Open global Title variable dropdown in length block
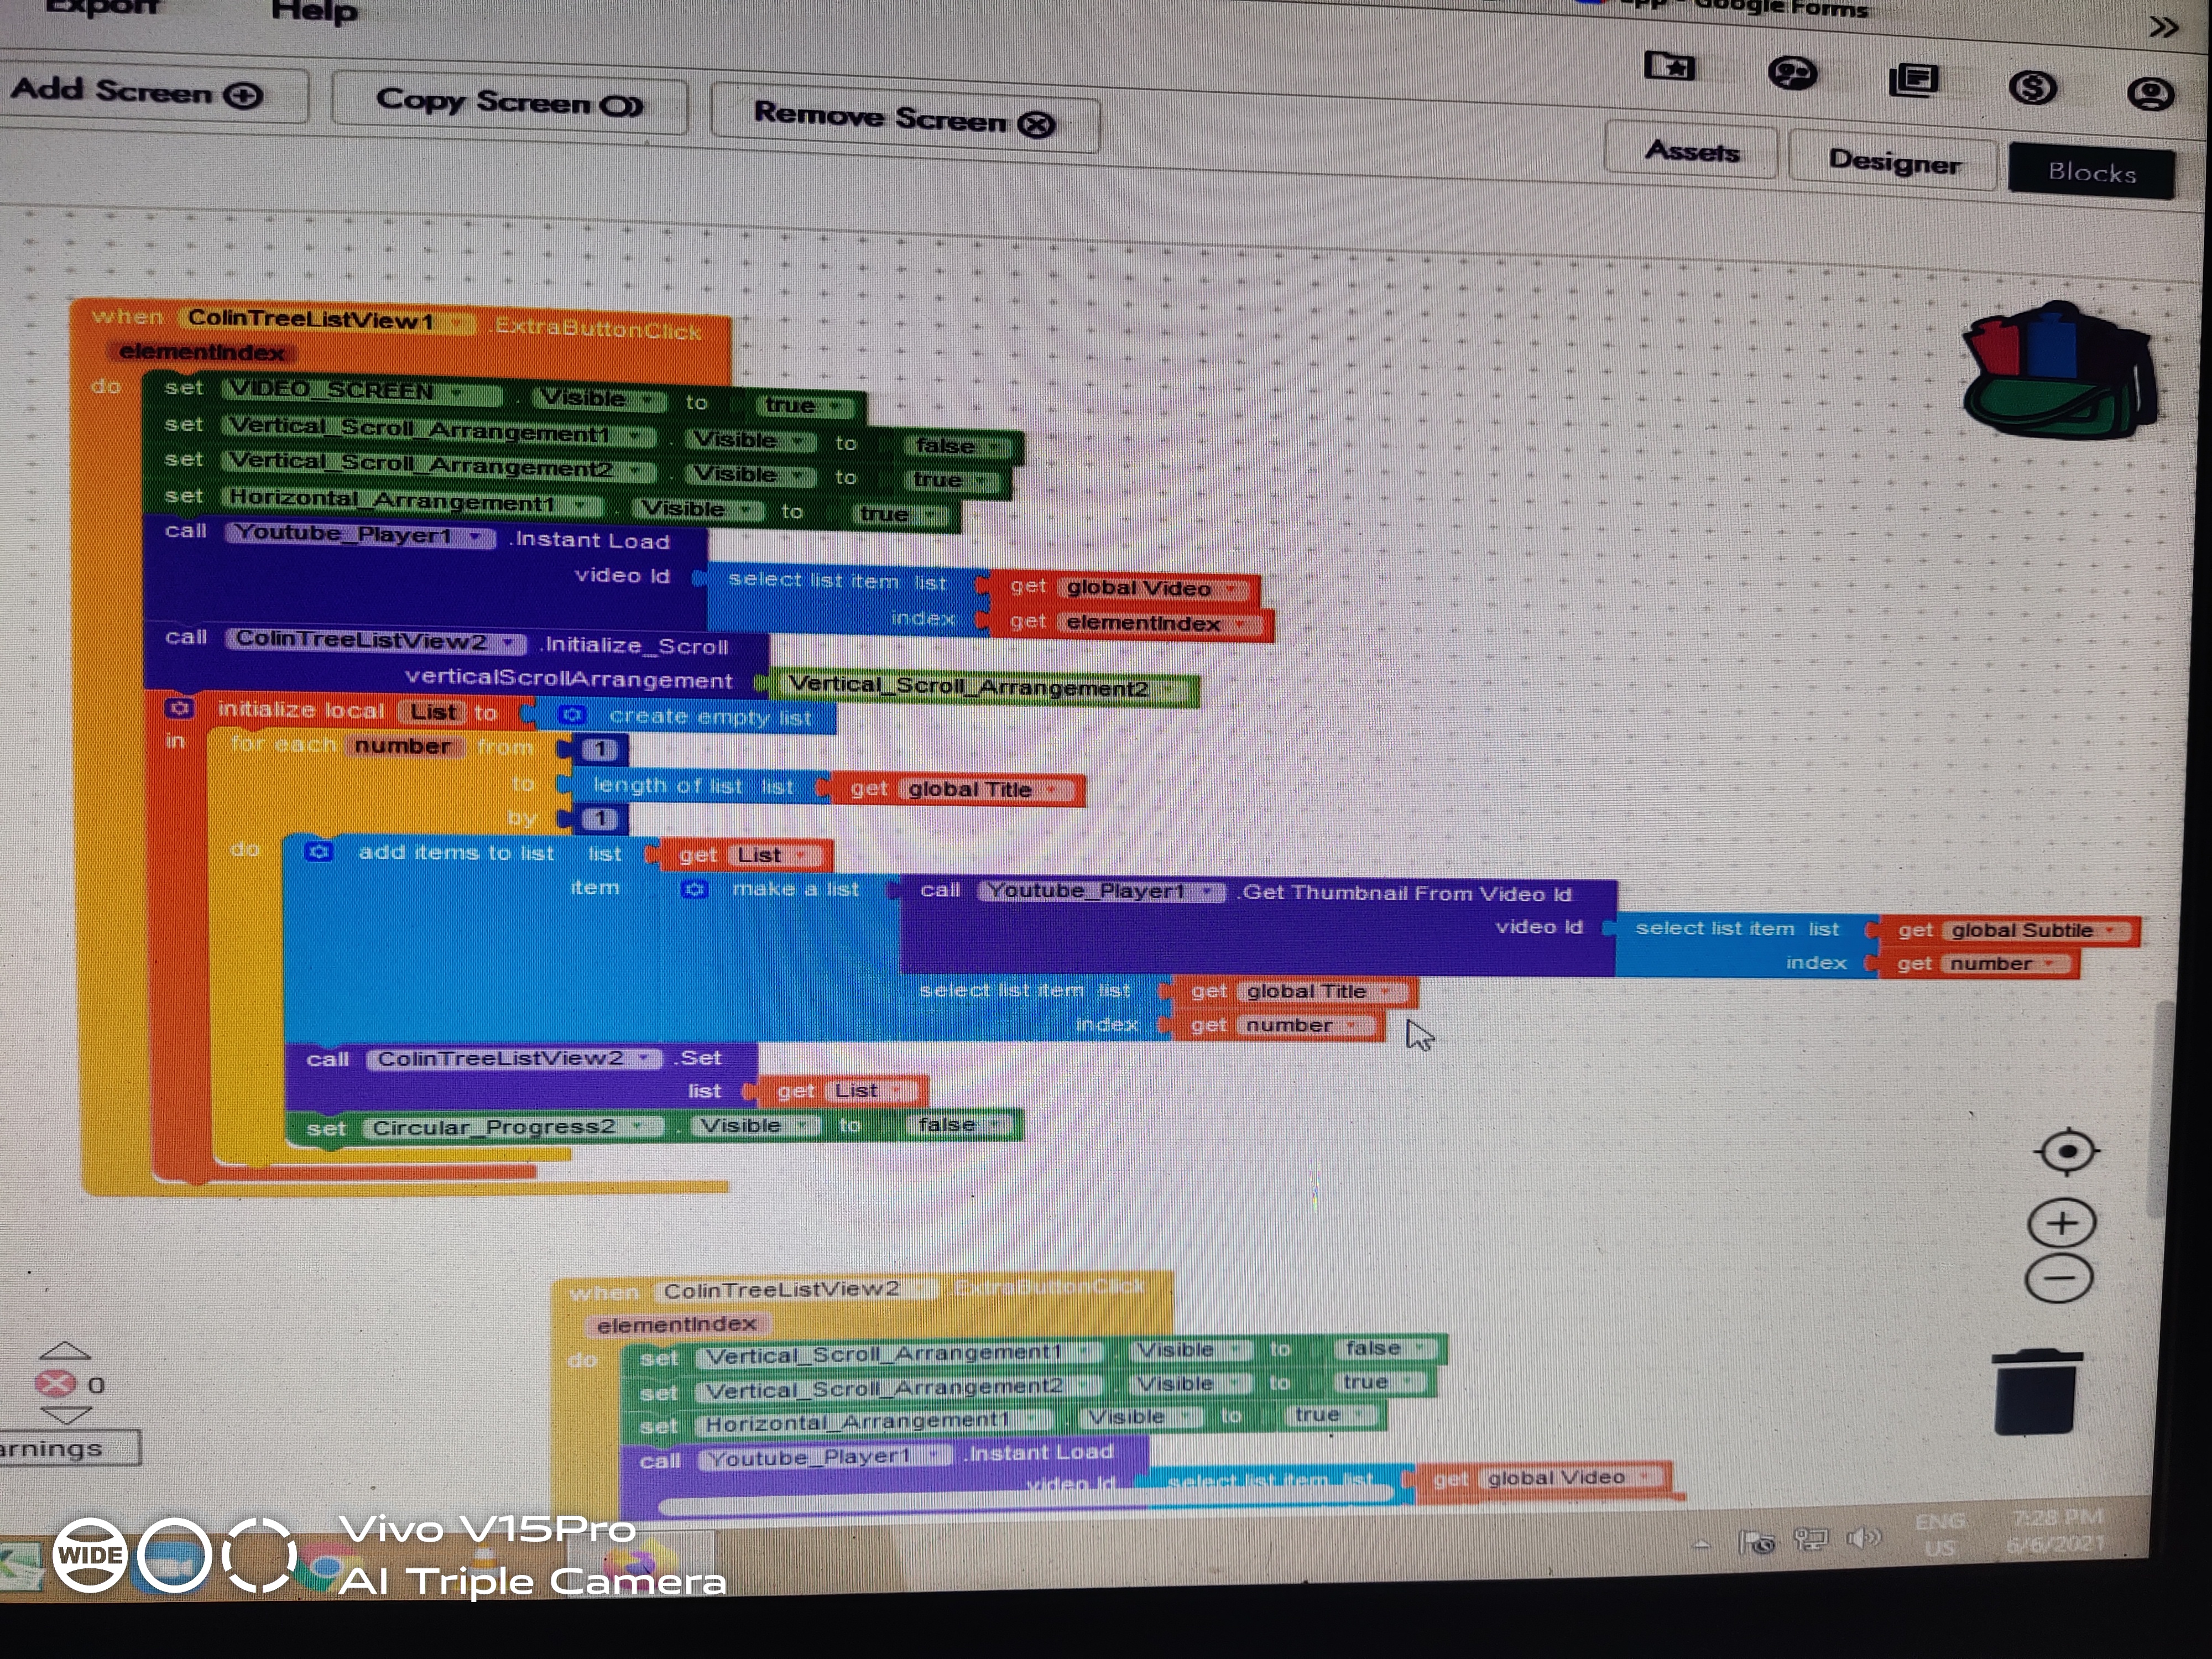This screenshot has width=2212, height=1659. (1051, 790)
